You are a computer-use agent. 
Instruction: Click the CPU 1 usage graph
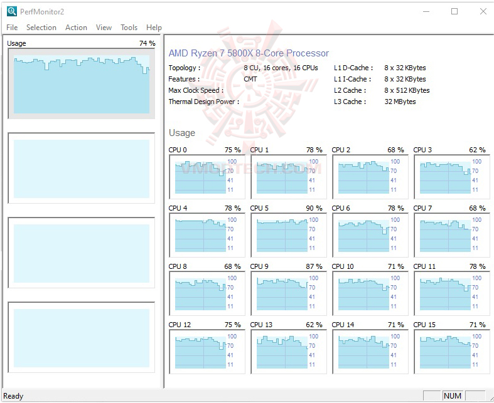tap(289, 177)
